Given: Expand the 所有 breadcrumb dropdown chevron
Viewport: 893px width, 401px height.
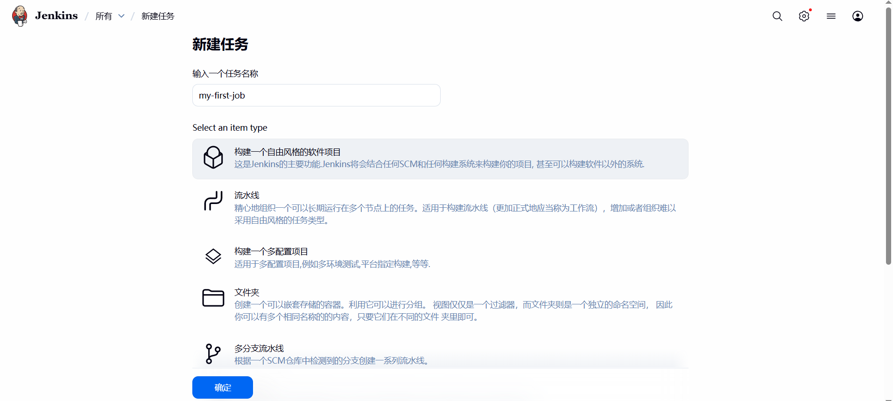Looking at the screenshot, I should click(121, 16).
